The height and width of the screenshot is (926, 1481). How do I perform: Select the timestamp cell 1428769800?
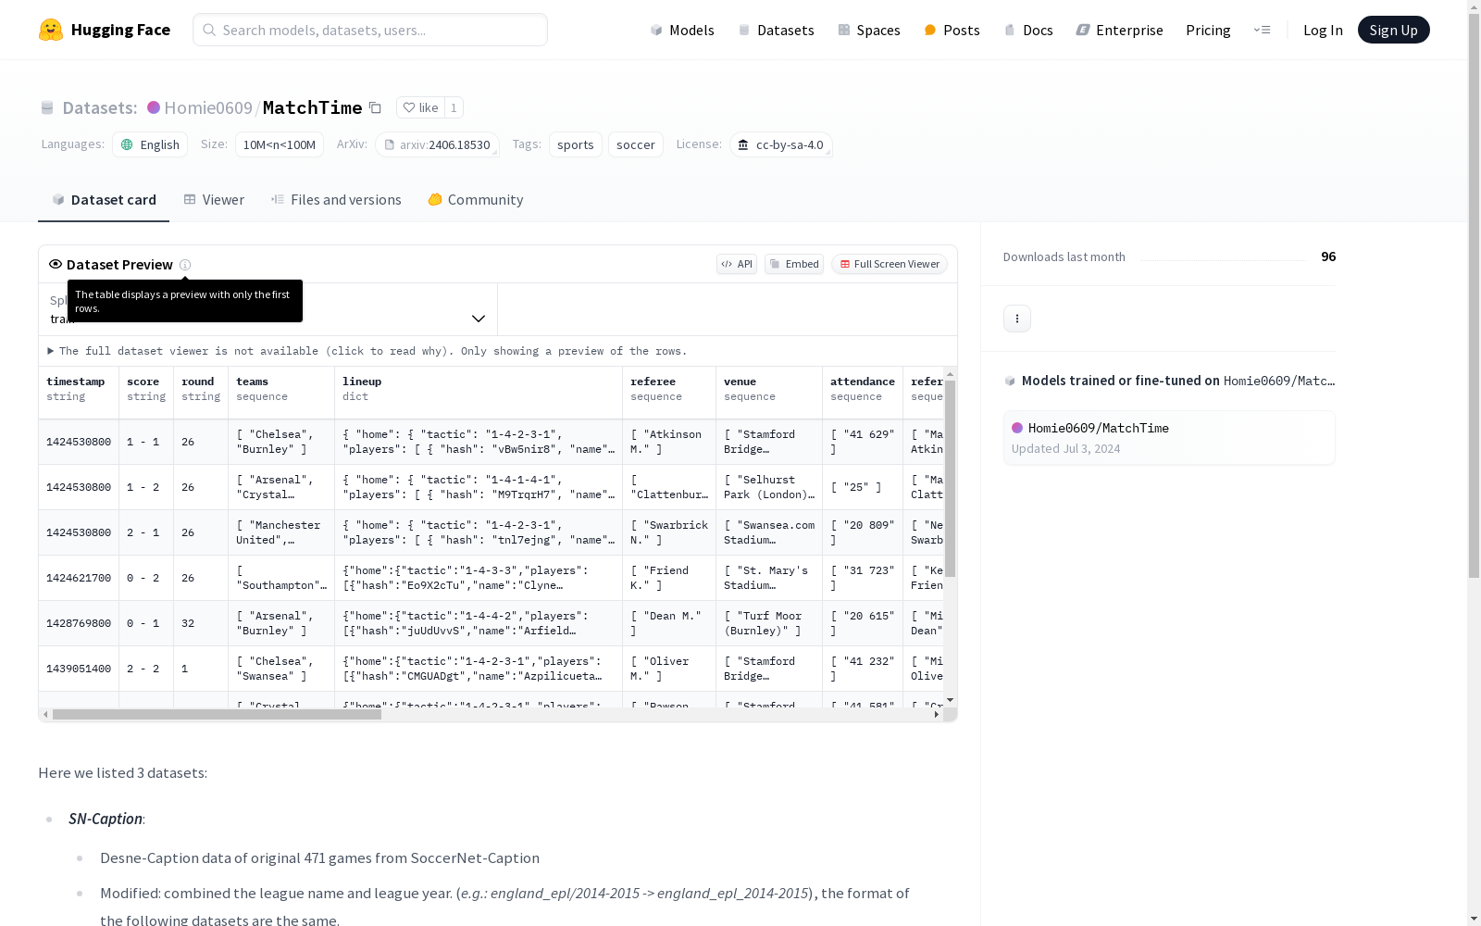tap(79, 623)
